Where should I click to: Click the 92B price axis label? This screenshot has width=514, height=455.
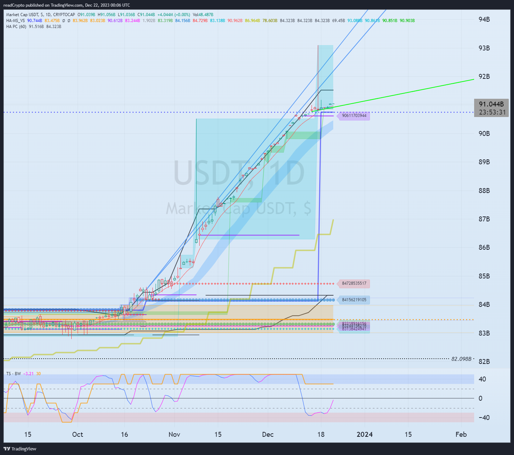484,76
